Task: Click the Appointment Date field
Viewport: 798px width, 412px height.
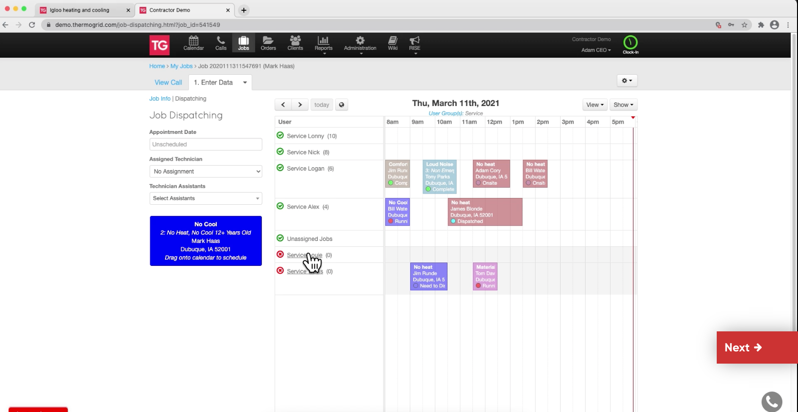Action: [x=206, y=144]
